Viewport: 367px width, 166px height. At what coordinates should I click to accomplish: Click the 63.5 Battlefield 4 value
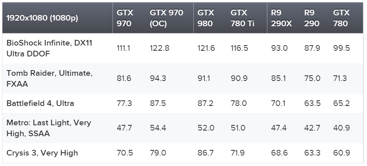[312, 104]
